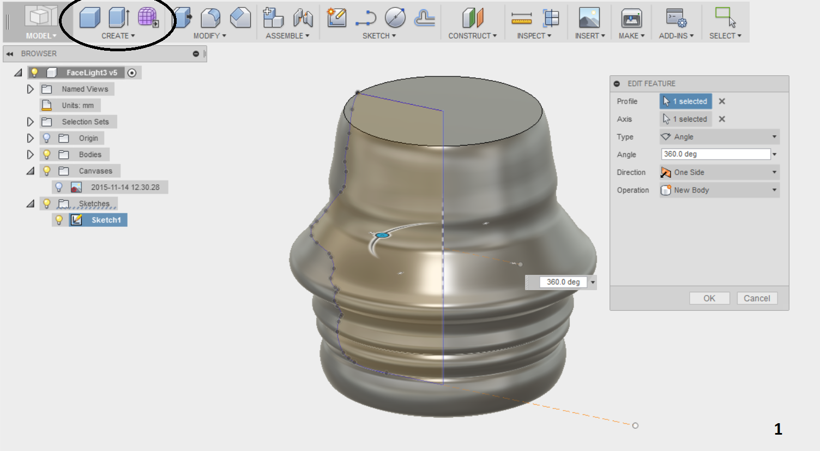Click the on-canvas 360.0 deg value box
The image size is (820, 451).
click(563, 282)
